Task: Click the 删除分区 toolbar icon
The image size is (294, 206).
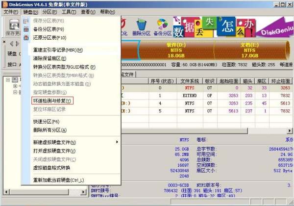Action: click(142, 26)
